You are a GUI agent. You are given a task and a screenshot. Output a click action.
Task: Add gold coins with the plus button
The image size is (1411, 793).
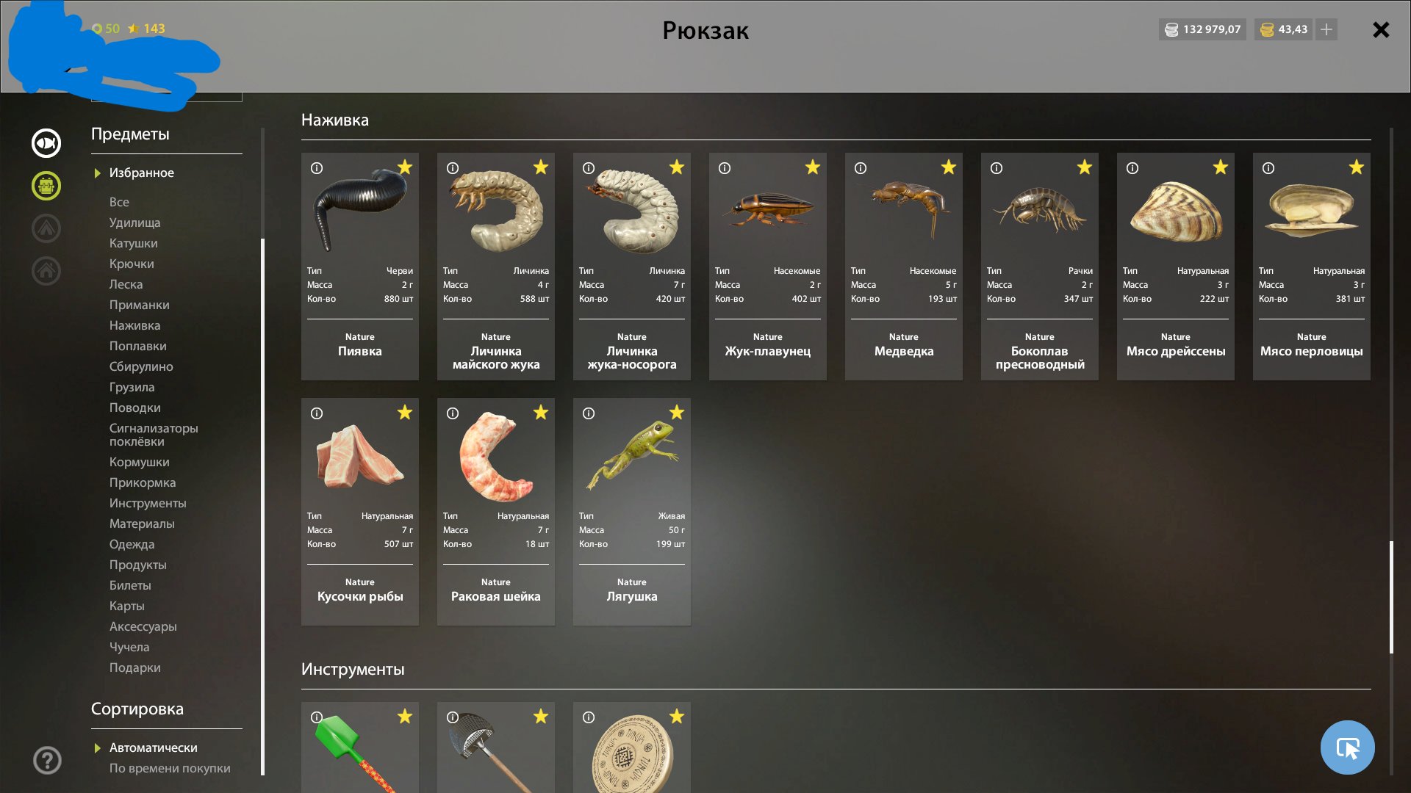tap(1326, 29)
